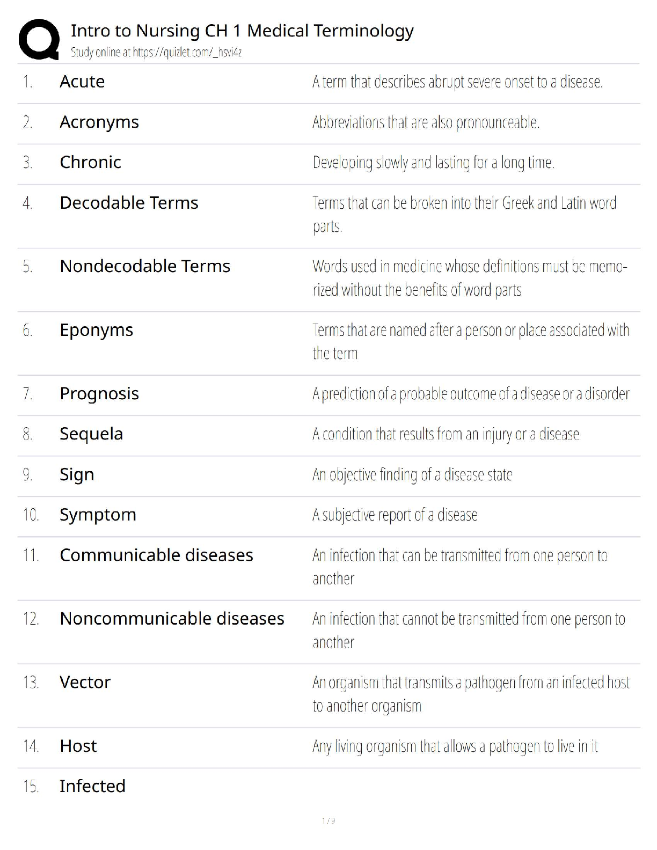Select the term Vector
This screenshot has width=657, height=850.
[85, 682]
